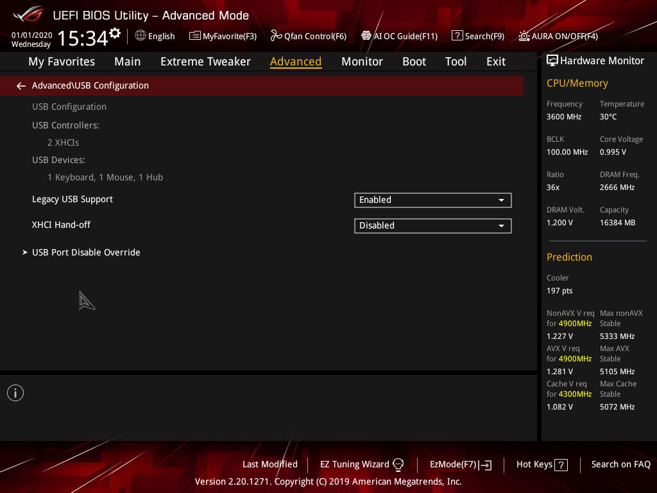Switch to Main tab
This screenshot has height=493, width=657.
tap(128, 62)
